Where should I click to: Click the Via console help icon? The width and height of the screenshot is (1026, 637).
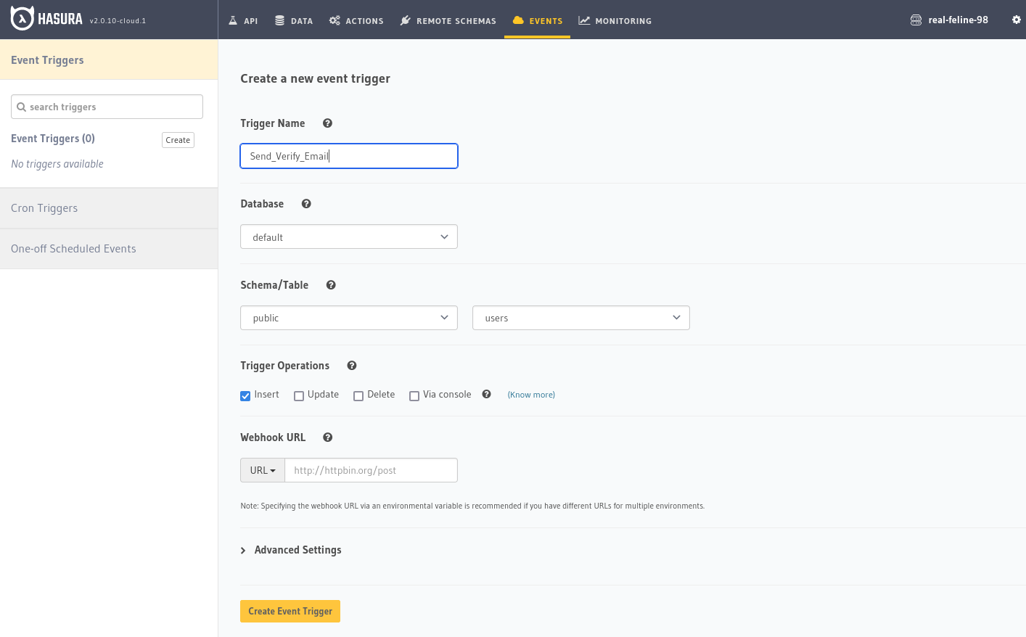pos(486,395)
